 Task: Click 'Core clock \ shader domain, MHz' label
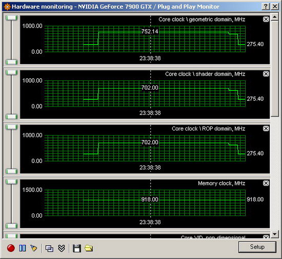(x=205, y=74)
